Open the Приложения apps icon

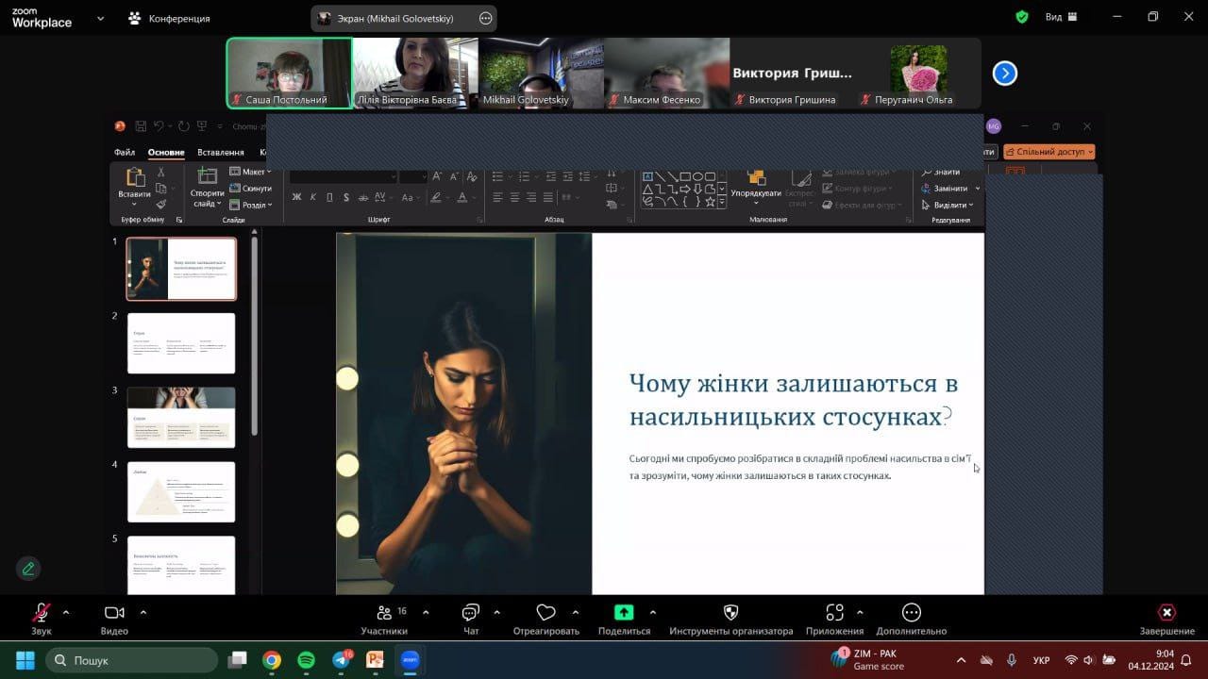(834, 613)
